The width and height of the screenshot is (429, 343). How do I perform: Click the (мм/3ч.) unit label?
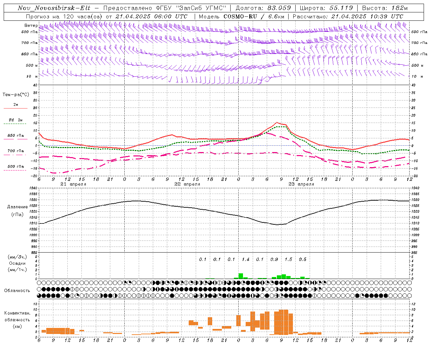click(17, 257)
